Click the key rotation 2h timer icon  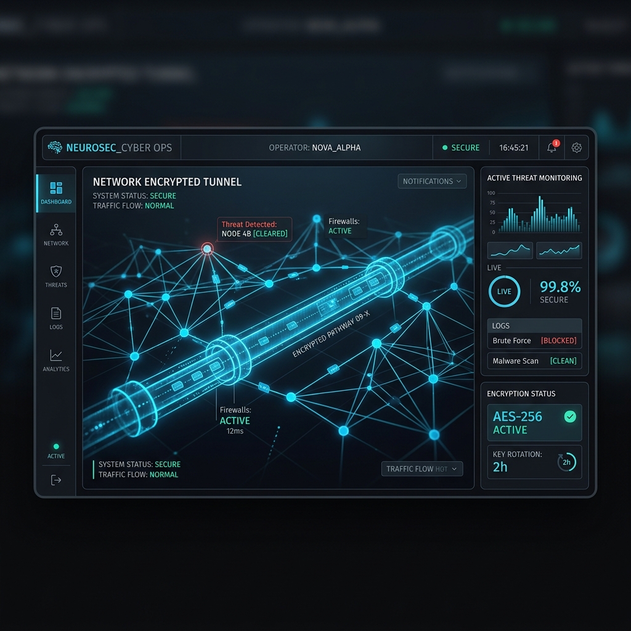pyautogui.click(x=567, y=462)
